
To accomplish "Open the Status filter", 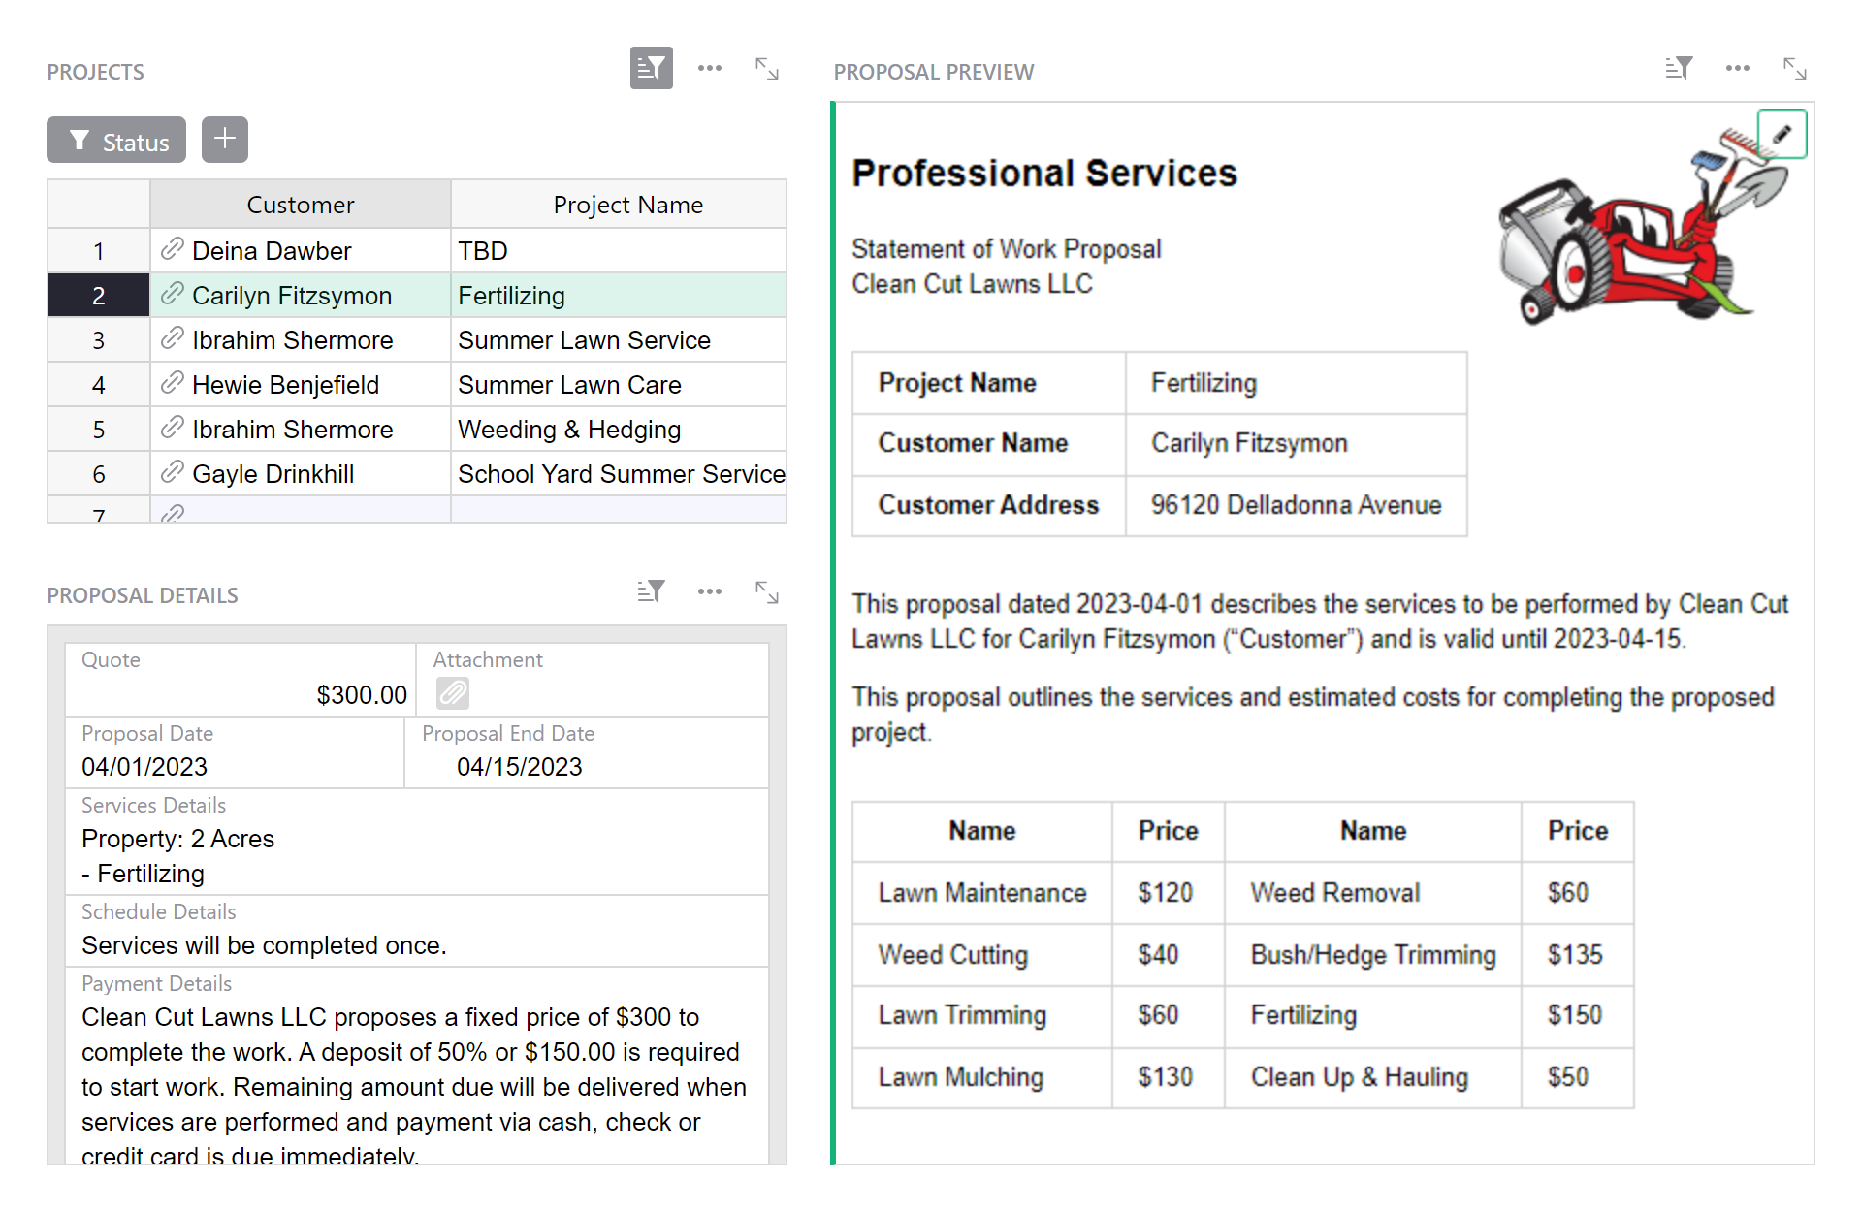I will click(x=115, y=140).
